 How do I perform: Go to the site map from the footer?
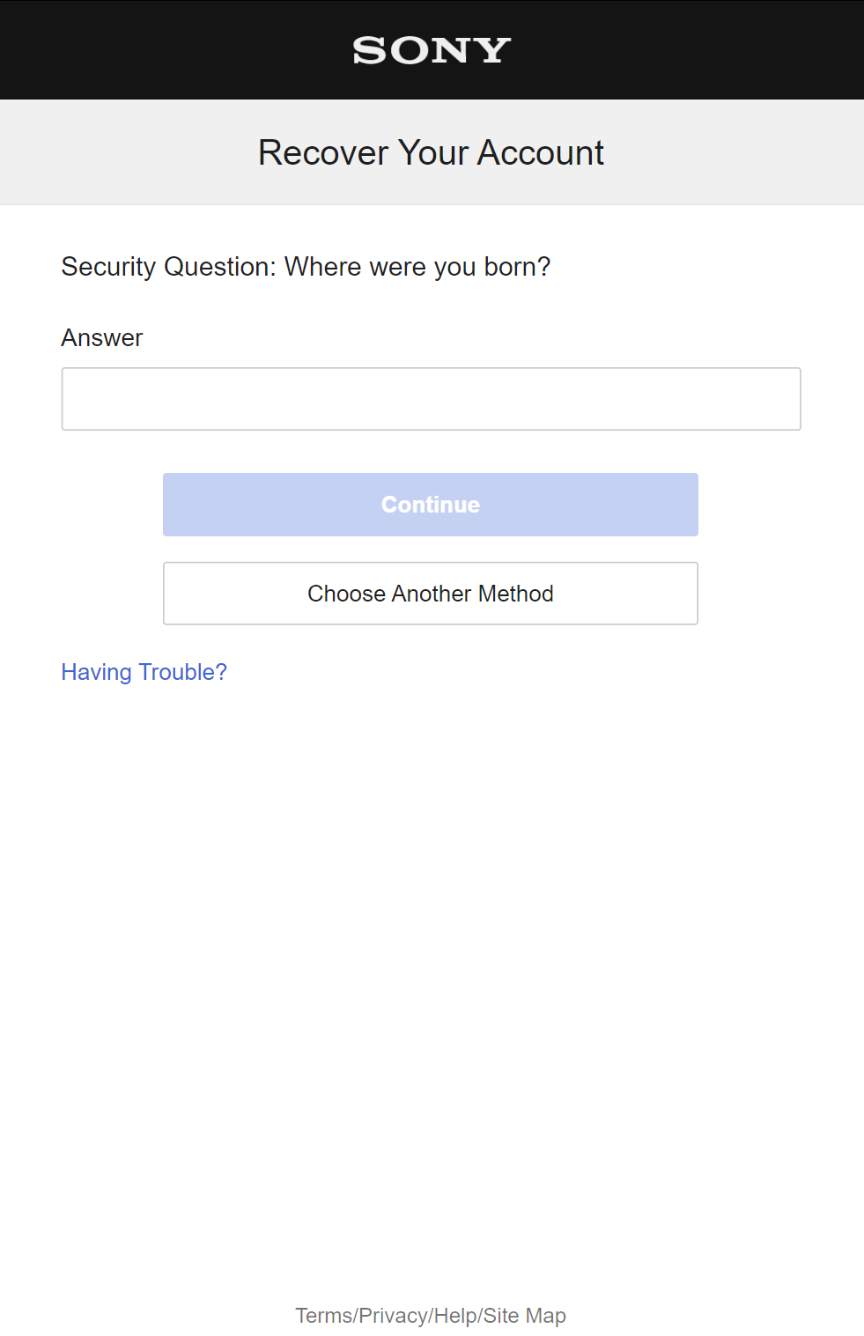click(x=525, y=1316)
